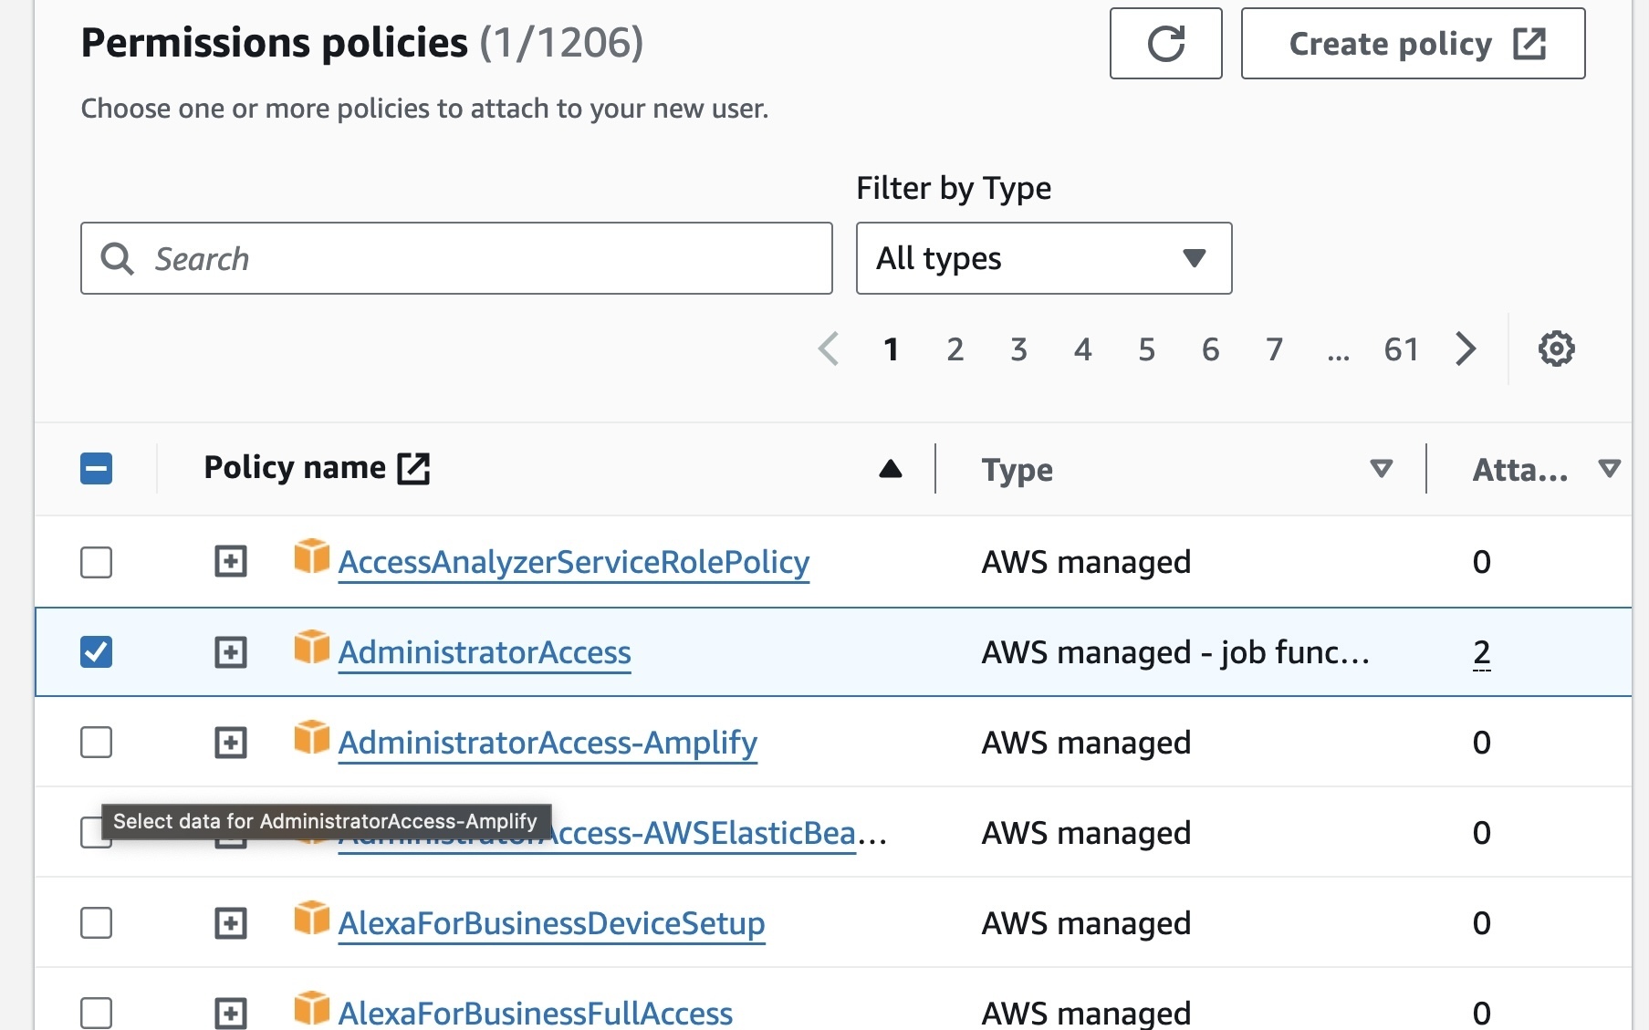Screen dimensions: 1649x1030
Task: Click the orange box icon beside AccessAnalyzerServiceRolePolicy
Action: pos(311,557)
